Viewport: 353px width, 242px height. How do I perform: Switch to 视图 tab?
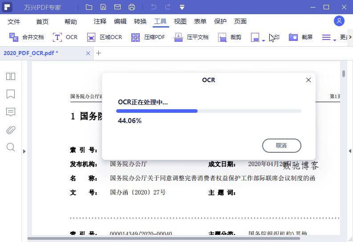coord(180,21)
